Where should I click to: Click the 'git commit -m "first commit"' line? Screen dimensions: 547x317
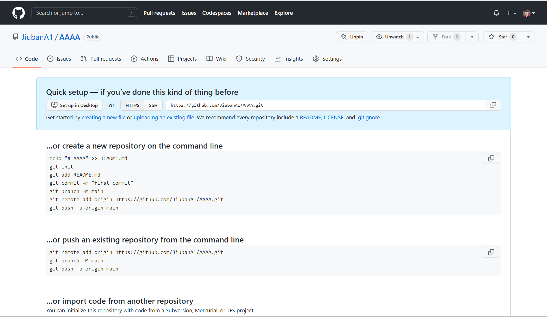coord(91,183)
